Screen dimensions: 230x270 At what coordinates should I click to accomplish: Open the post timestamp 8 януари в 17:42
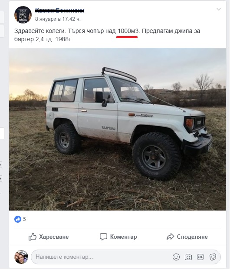pos(58,19)
